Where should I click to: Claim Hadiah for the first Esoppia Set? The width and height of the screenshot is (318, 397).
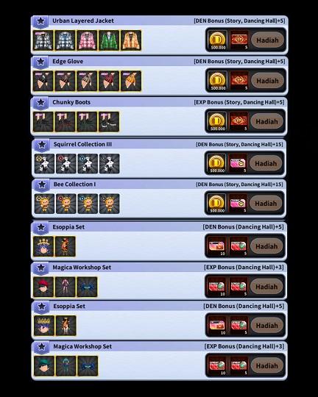(x=266, y=246)
